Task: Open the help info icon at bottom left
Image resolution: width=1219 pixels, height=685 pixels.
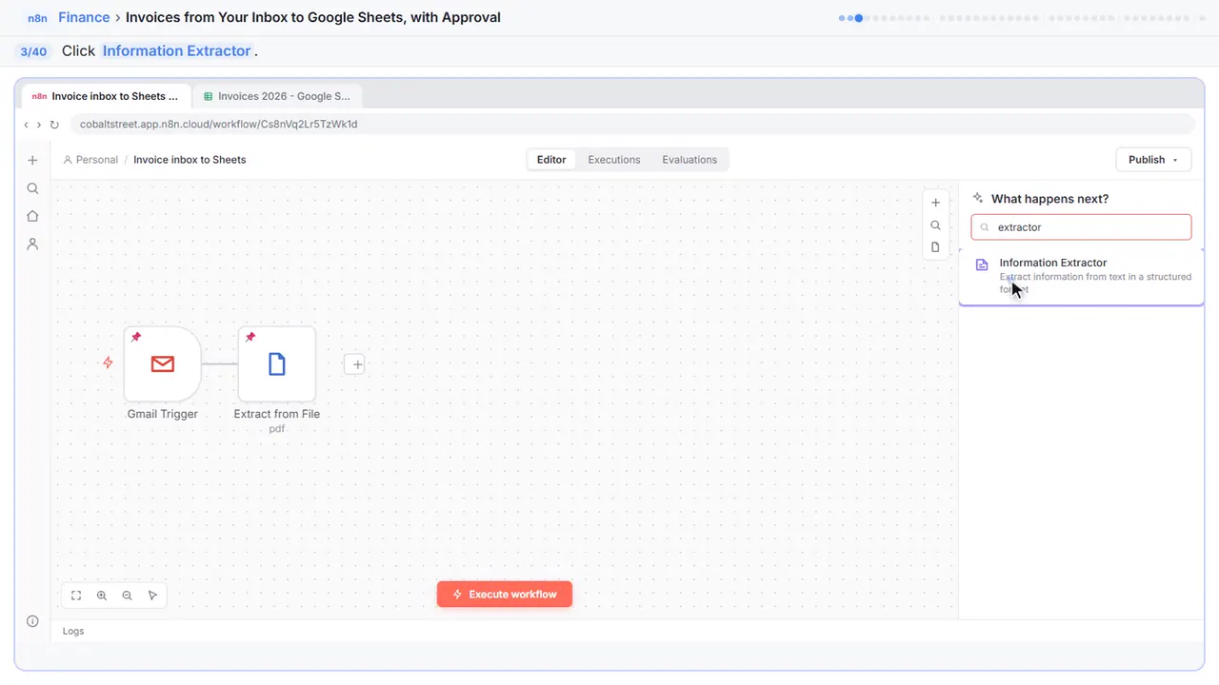Action: coord(32,621)
